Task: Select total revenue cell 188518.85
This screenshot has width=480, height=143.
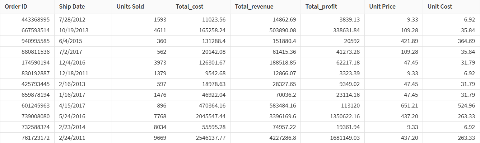Action: (x=265, y=62)
